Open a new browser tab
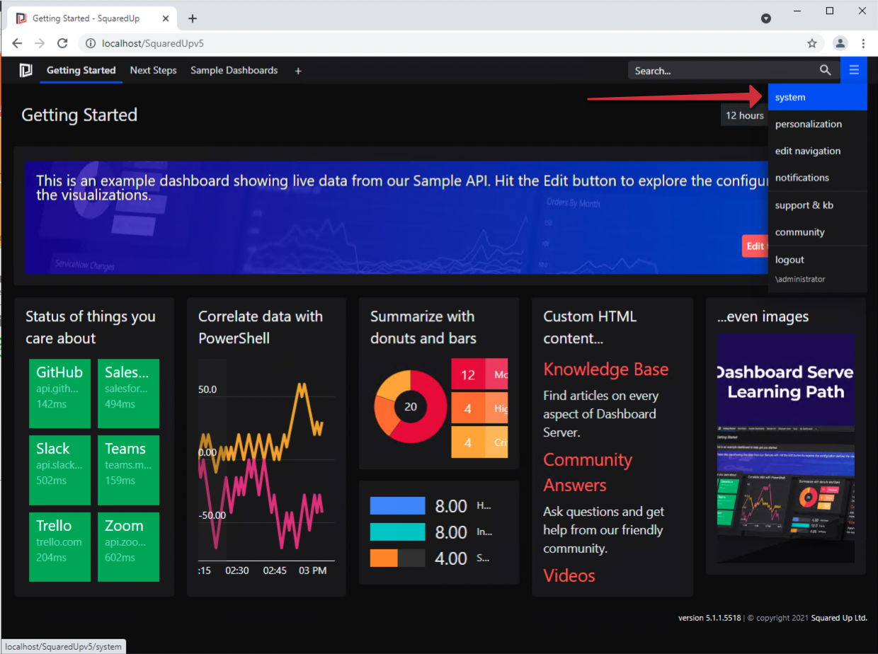 tap(193, 18)
